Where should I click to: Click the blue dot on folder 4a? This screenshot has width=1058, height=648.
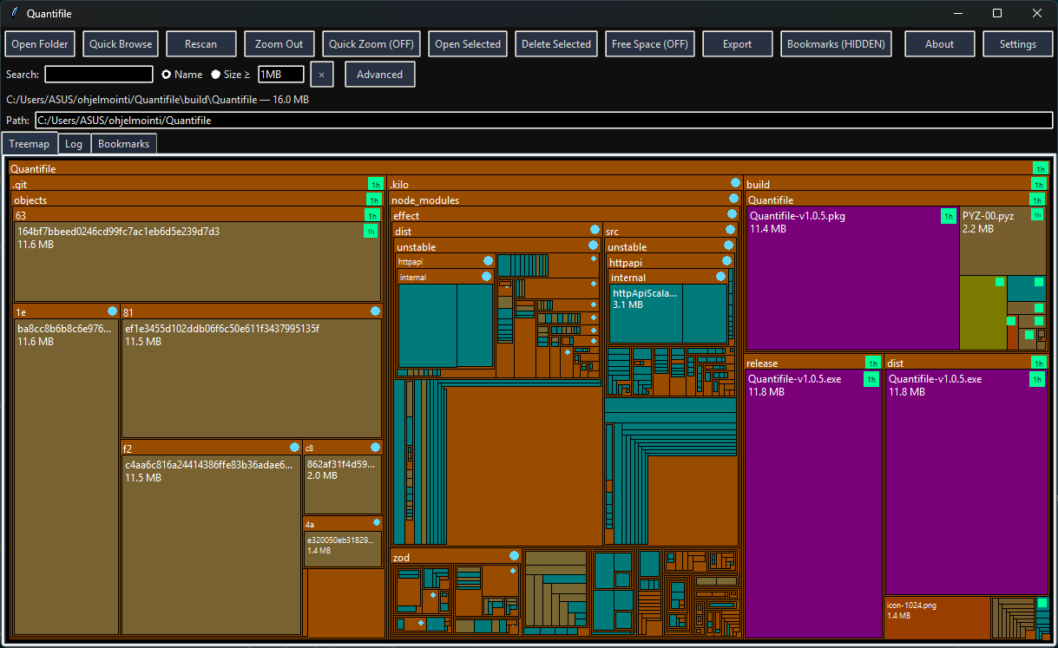pyautogui.click(x=377, y=522)
